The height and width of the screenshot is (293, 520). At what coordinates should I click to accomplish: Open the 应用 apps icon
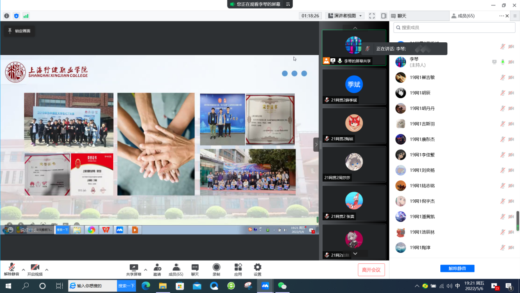[x=238, y=270]
